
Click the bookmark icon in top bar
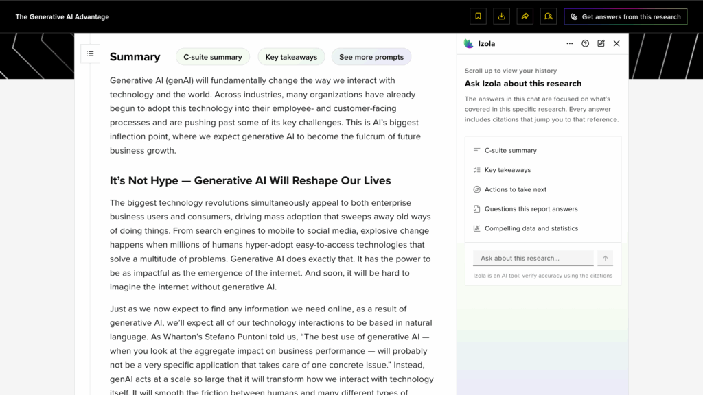[x=478, y=16]
